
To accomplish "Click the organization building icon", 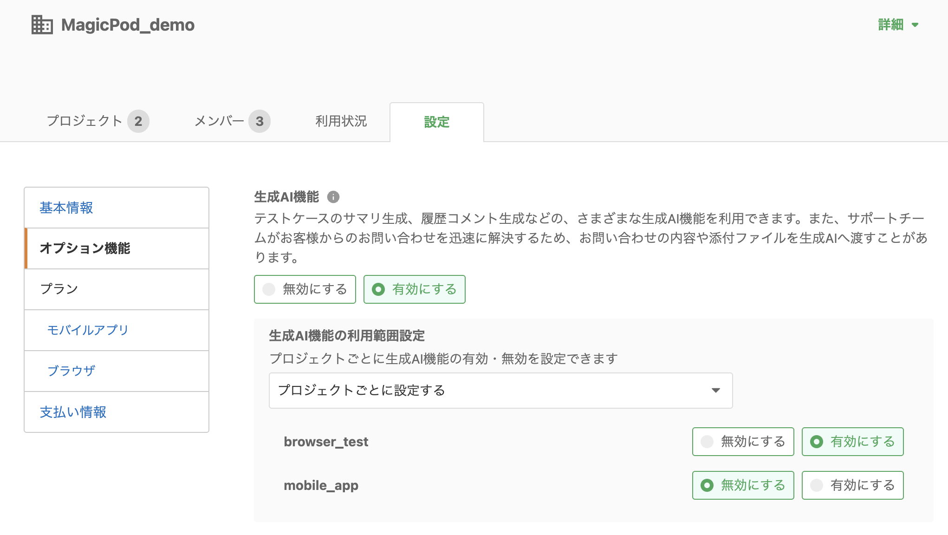I will pos(42,25).
